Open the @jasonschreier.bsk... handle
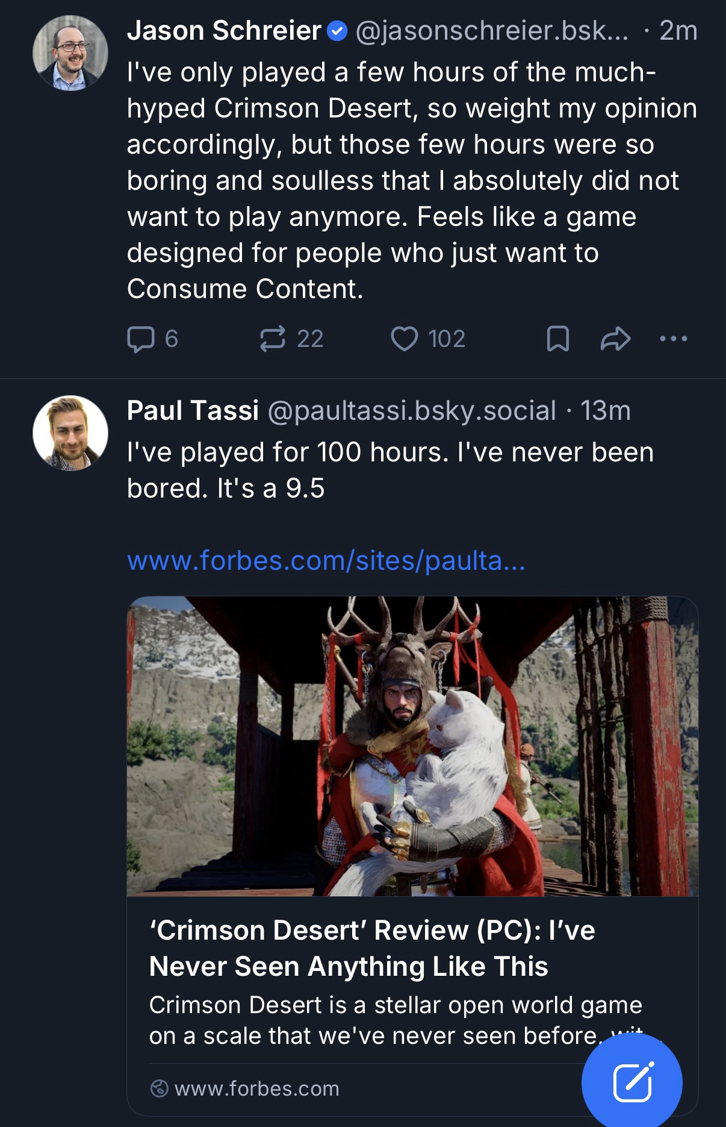726x1127 pixels. coord(492,31)
